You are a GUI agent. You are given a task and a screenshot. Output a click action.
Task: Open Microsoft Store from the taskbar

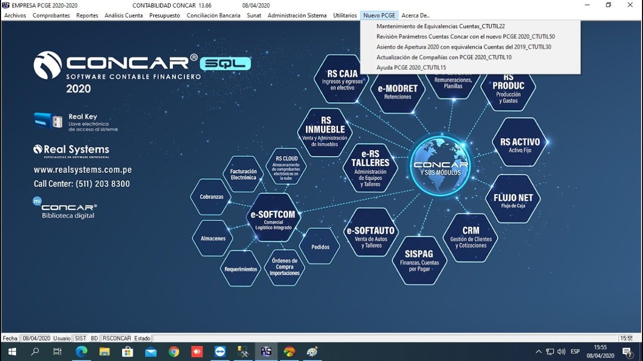click(128, 351)
